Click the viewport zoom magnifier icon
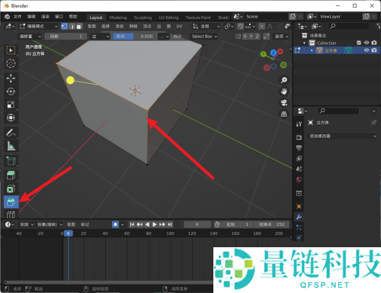This screenshot has width=381, height=293. [283, 80]
